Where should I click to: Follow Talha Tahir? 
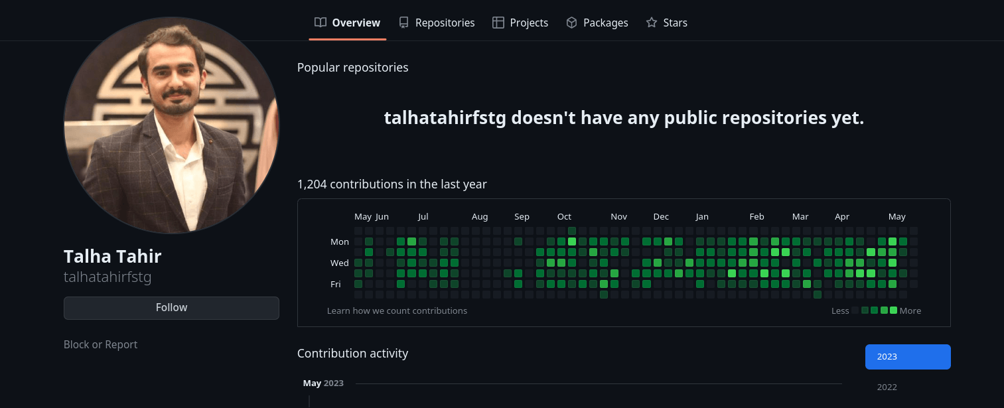tap(171, 308)
